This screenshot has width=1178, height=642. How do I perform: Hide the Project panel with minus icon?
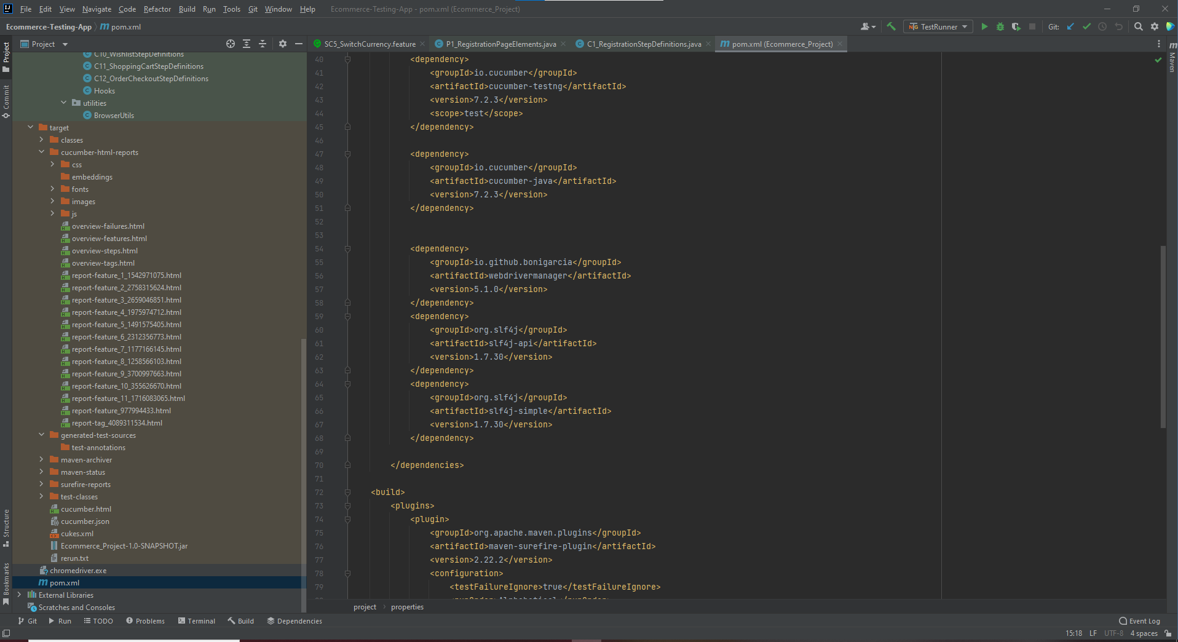[x=299, y=44]
